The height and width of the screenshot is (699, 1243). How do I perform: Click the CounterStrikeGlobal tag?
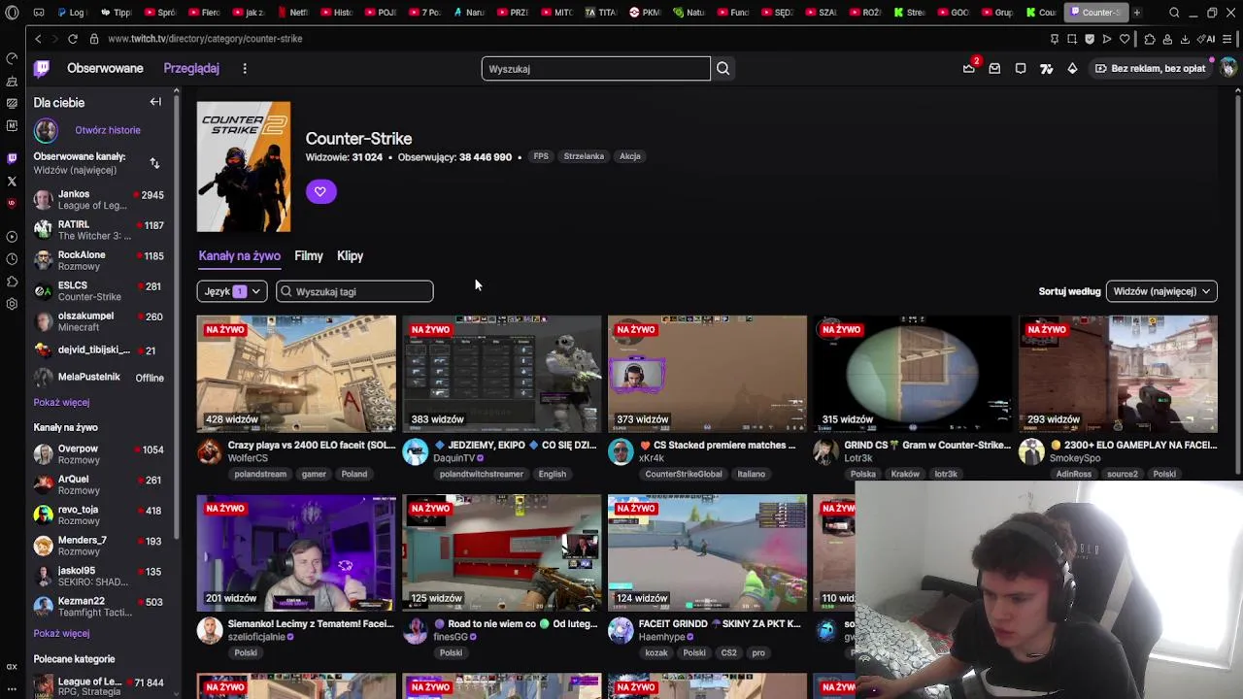click(x=684, y=474)
